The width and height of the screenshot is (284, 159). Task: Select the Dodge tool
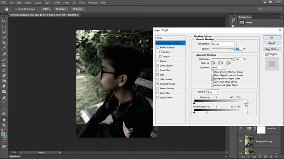click(4, 92)
